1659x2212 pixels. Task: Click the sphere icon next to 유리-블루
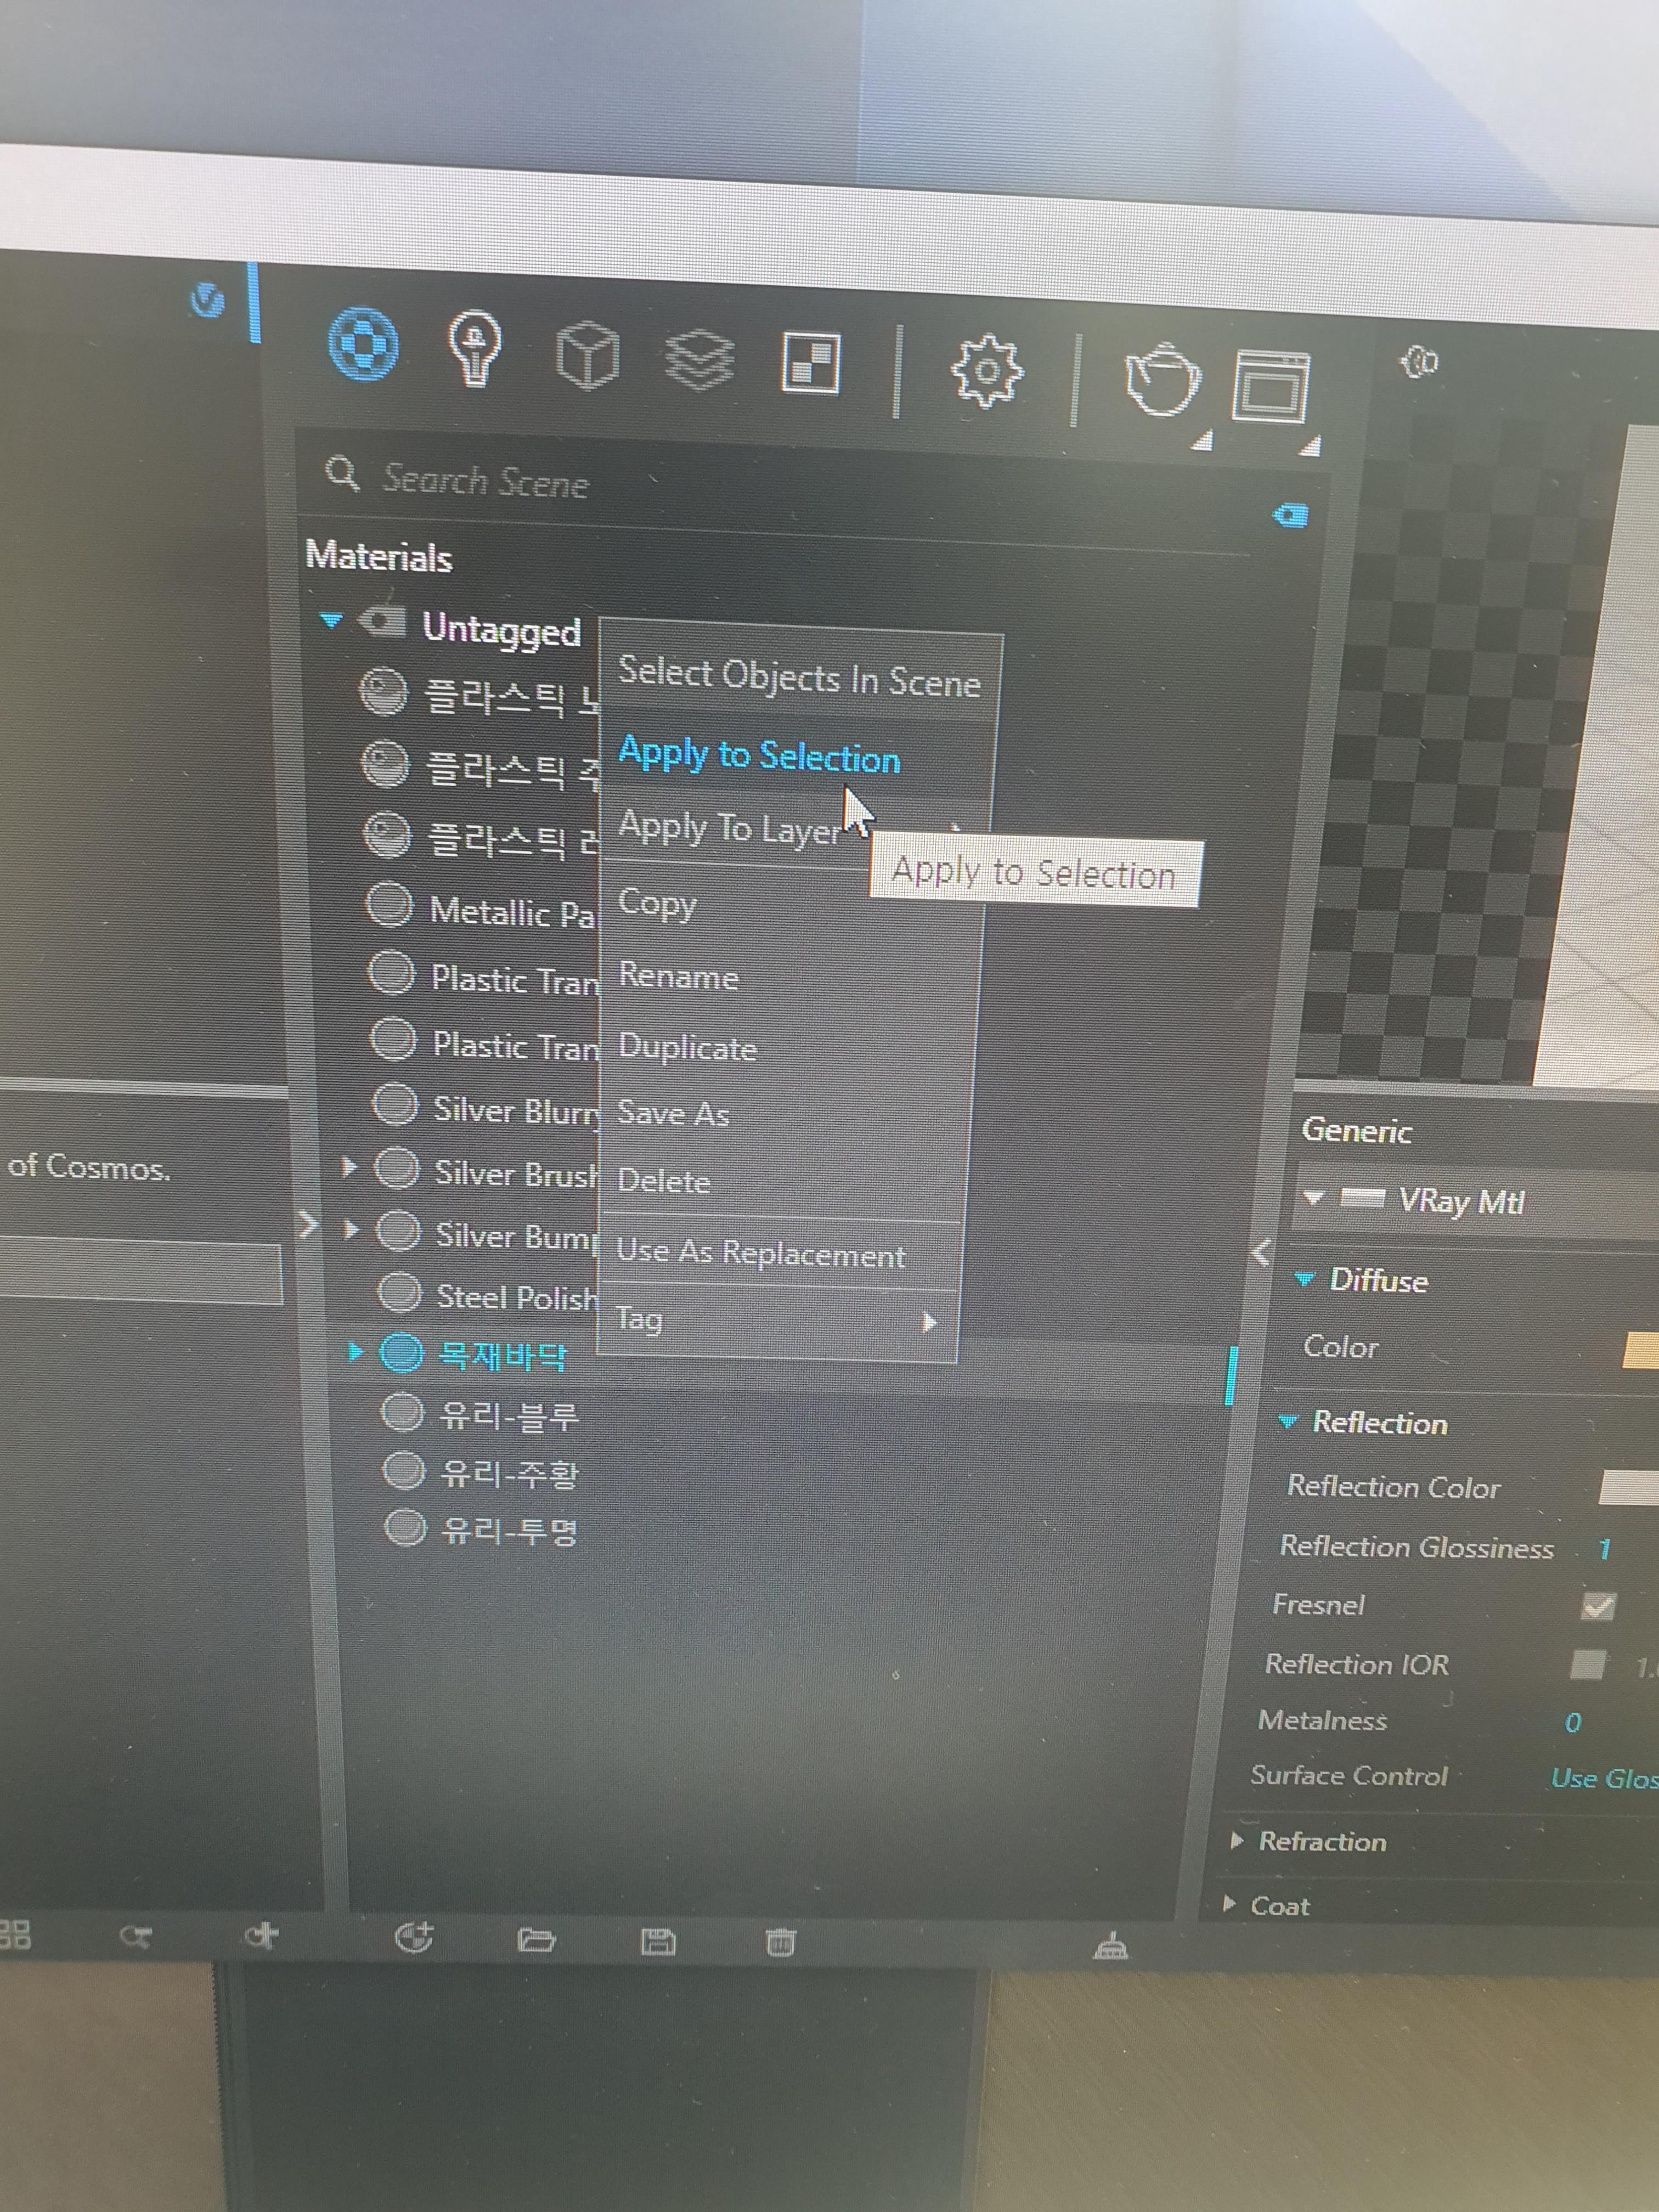pyautogui.click(x=403, y=1412)
